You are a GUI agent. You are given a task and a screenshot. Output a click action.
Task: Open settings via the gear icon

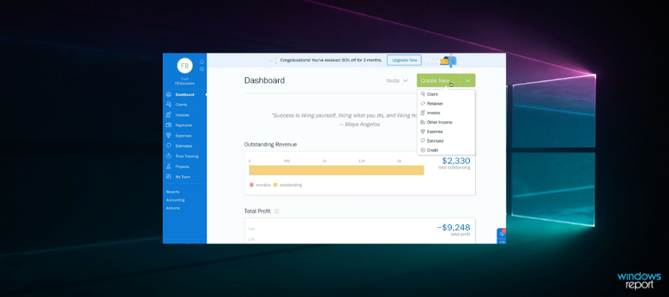point(201,69)
